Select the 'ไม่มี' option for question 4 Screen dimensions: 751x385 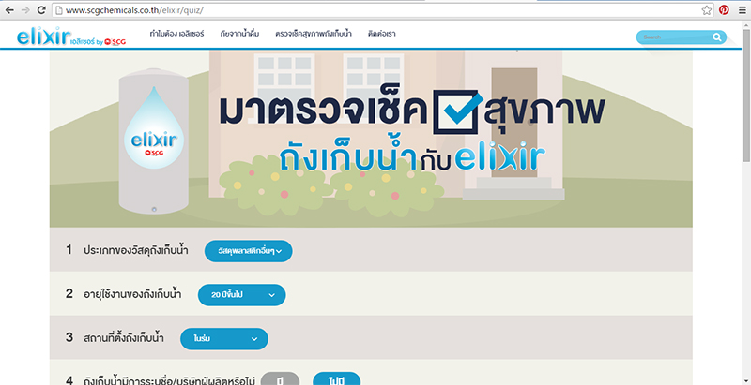[335, 379]
